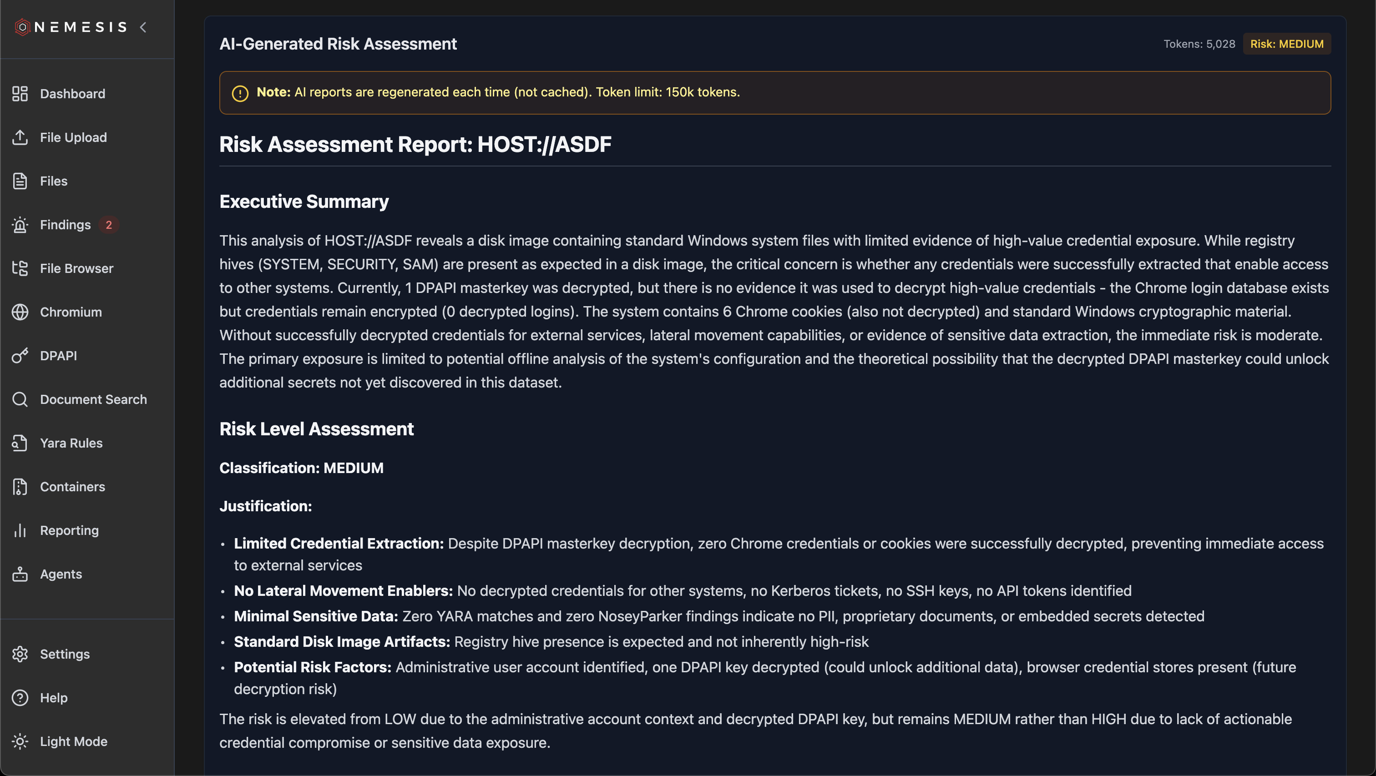
Task: Open the Yara Rules manager
Action: [71, 443]
